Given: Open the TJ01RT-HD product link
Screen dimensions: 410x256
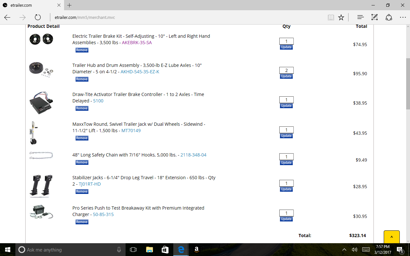Looking at the screenshot, I should (x=90, y=184).
